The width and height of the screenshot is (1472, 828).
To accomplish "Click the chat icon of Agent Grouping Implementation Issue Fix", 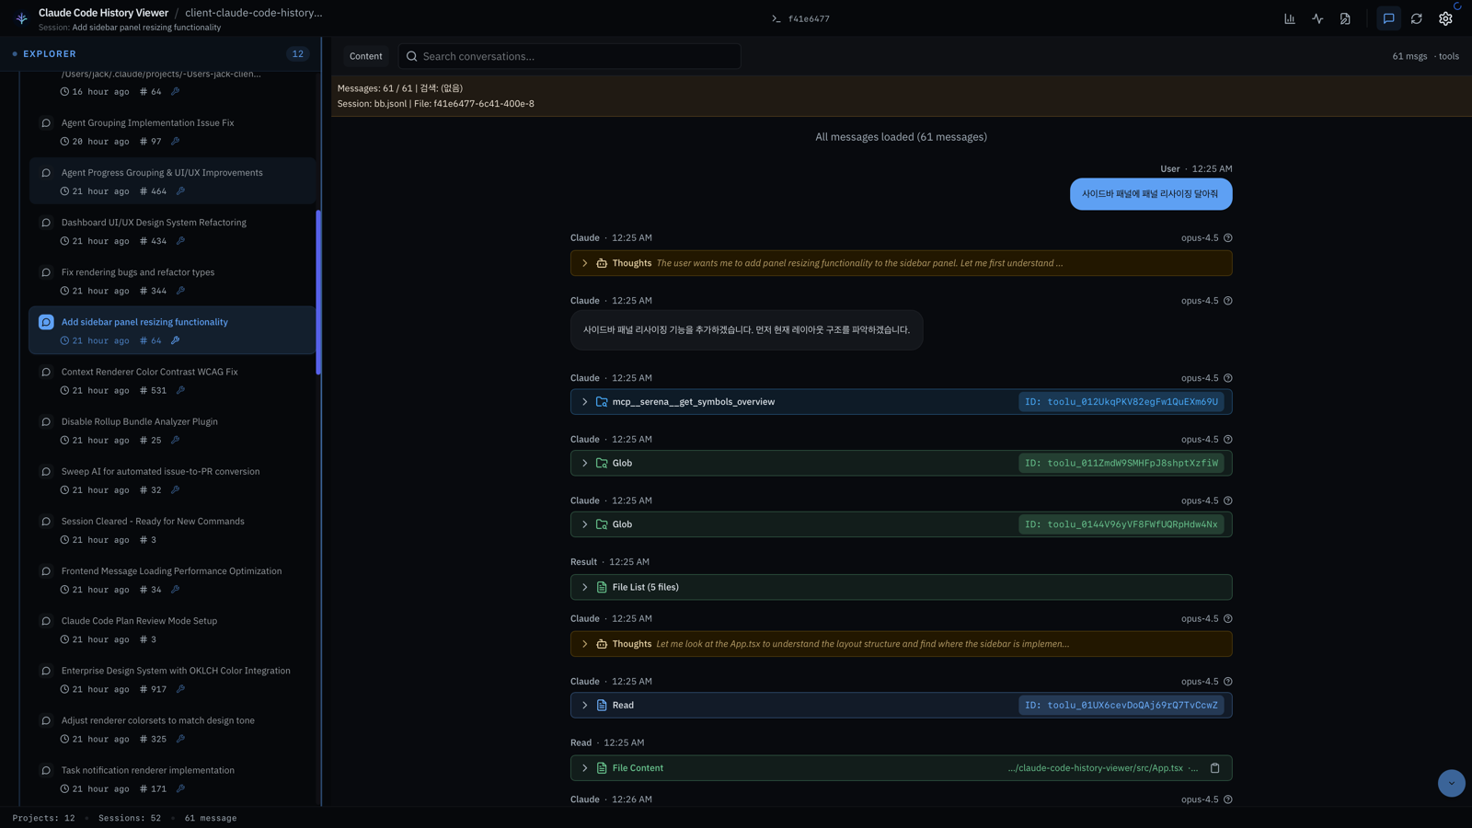I will coord(46,123).
